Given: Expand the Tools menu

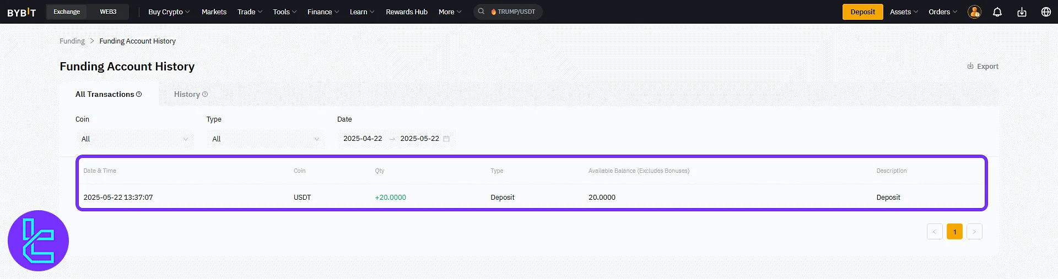Looking at the screenshot, I should (x=285, y=12).
